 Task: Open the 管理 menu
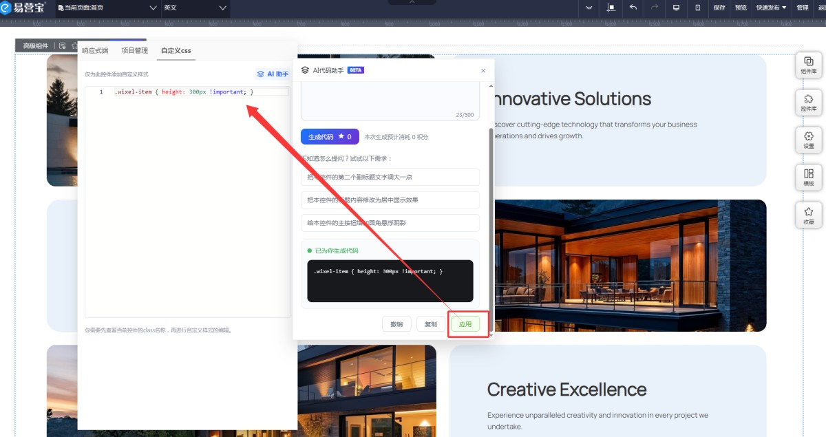803,8
